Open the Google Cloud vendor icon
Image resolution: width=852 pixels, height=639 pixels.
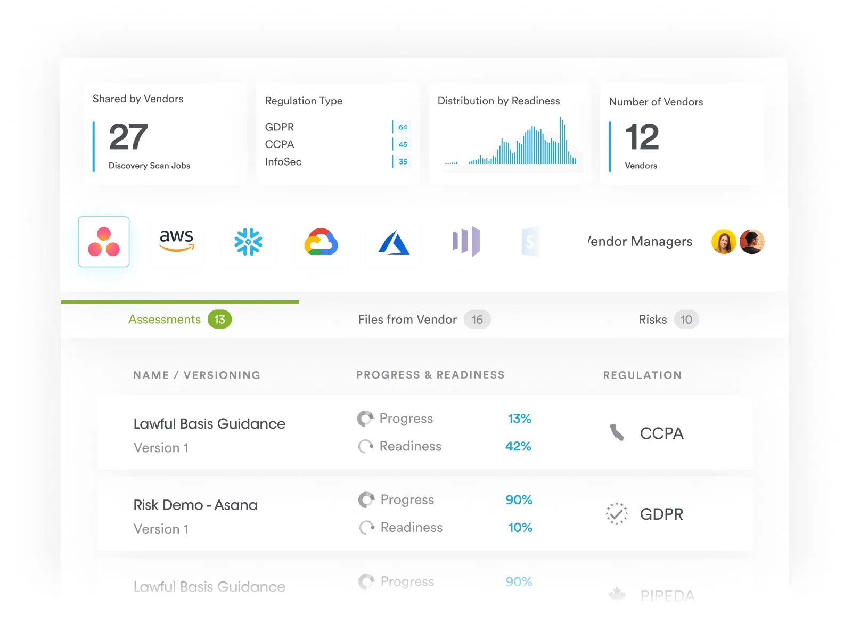point(321,242)
